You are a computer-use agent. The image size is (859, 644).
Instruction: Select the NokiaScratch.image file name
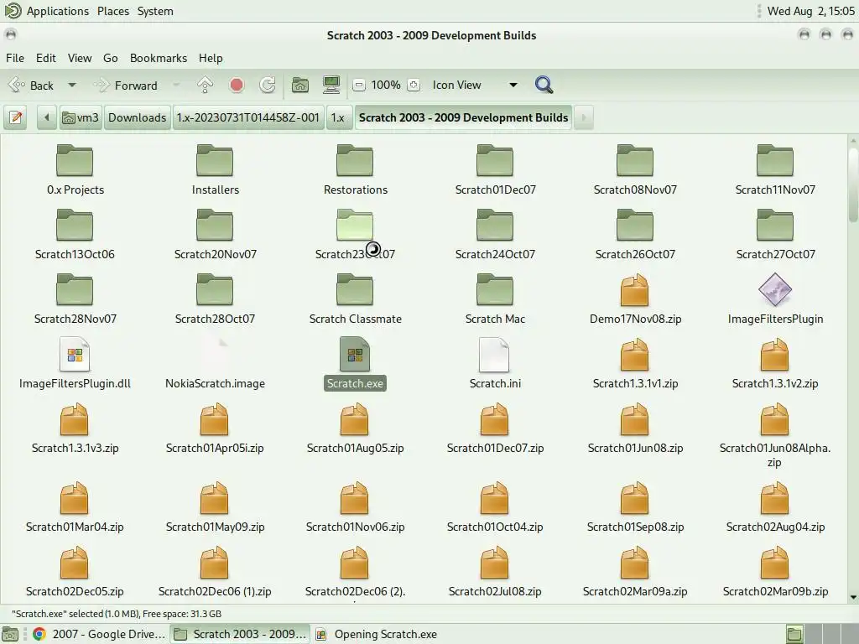point(215,383)
